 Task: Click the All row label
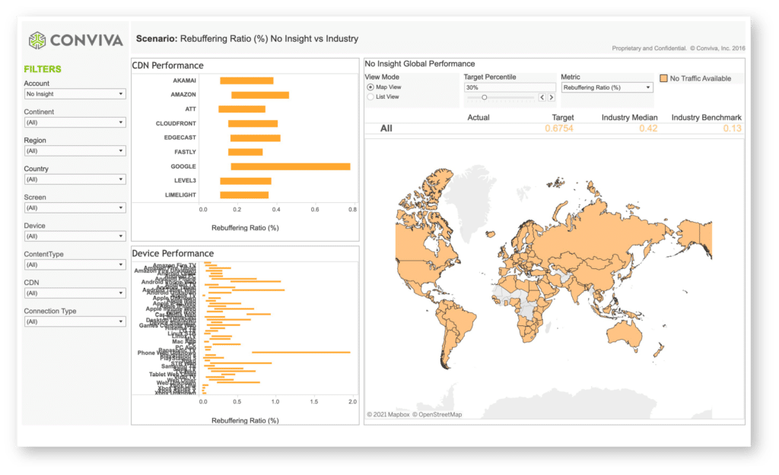[x=386, y=128]
